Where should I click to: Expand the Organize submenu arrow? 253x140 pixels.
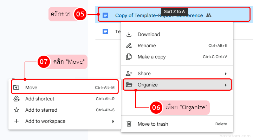tap(226, 85)
